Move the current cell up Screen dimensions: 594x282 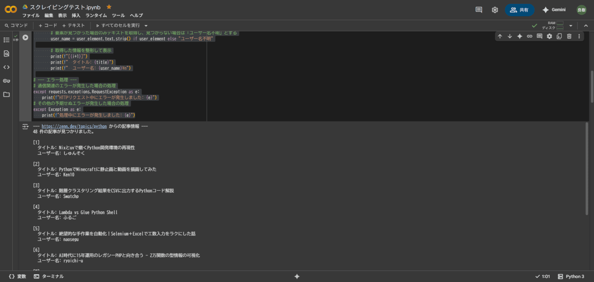(500, 36)
